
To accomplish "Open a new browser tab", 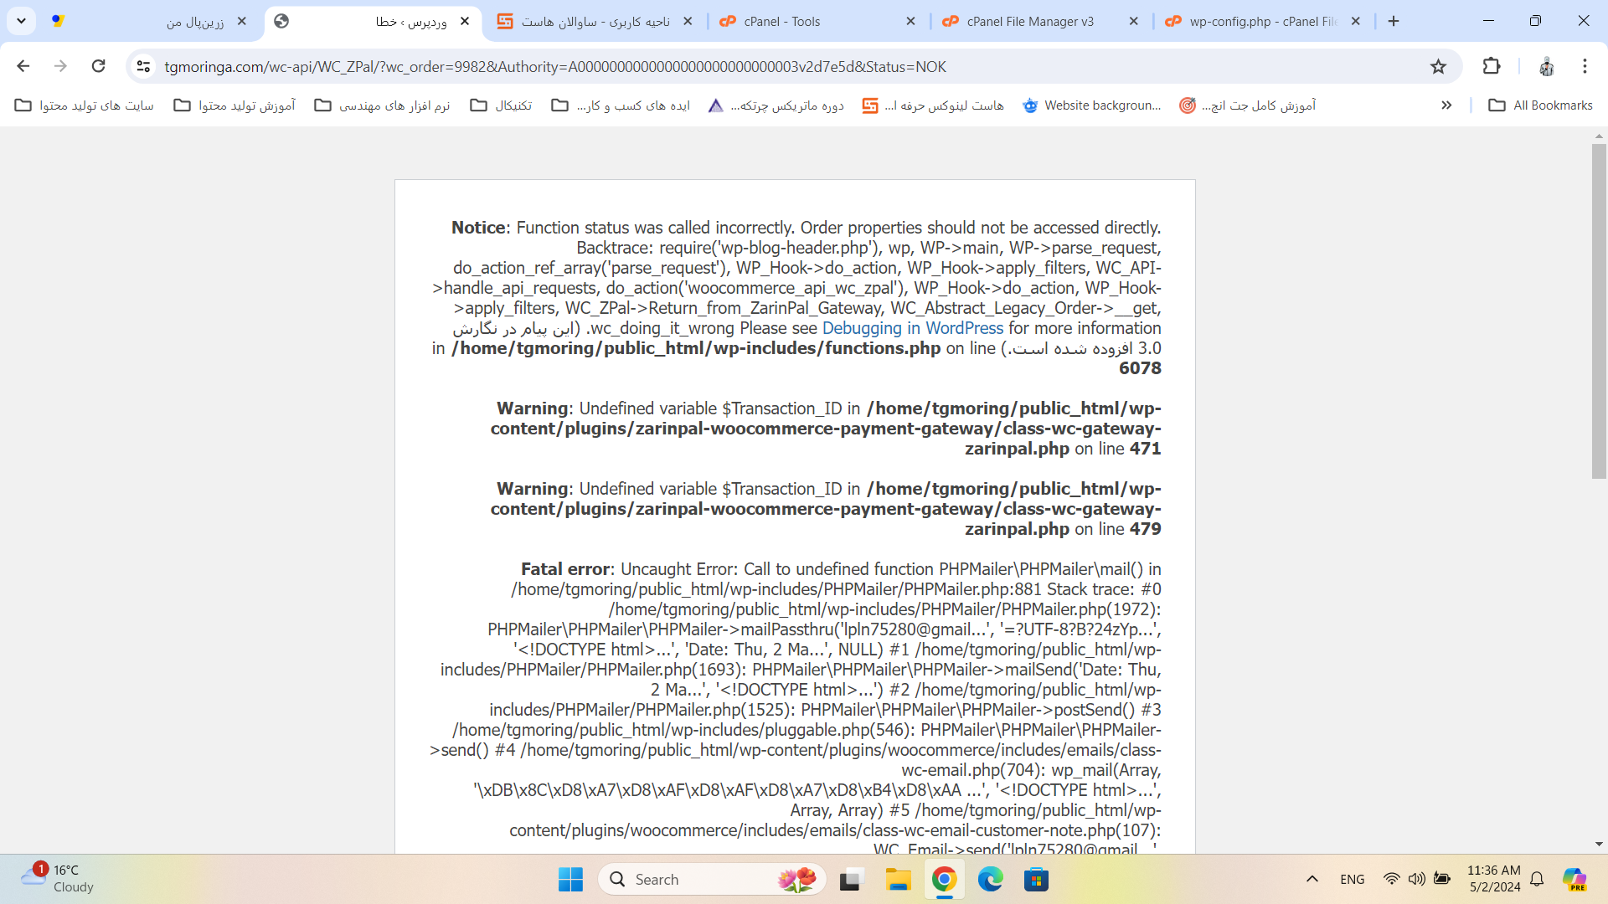I will pos(1394,21).
